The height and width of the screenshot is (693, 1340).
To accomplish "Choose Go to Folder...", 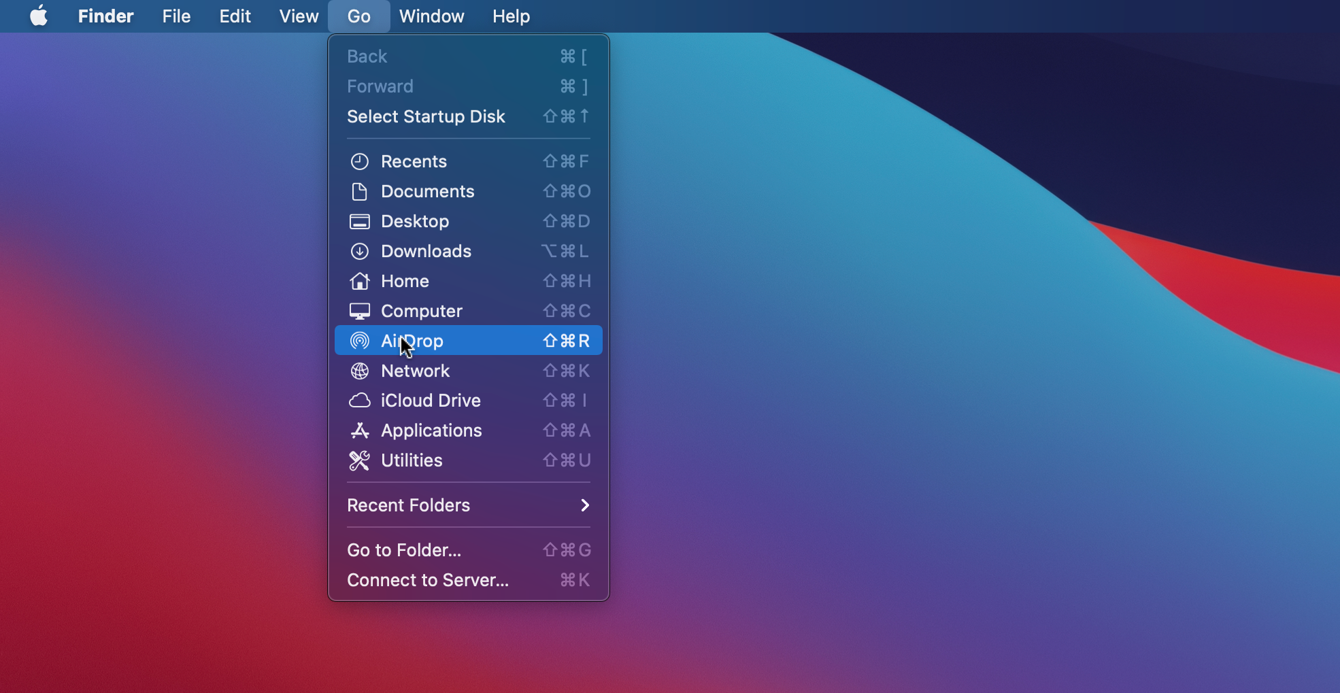I will (469, 550).
